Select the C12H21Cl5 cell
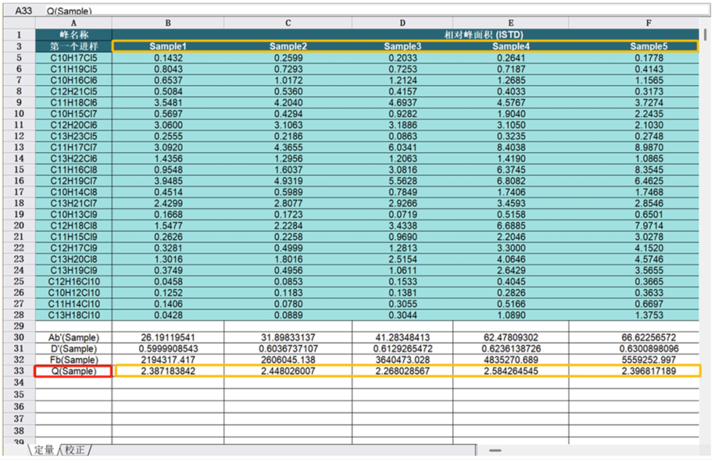Image resolution: width=715 pixels, height=463 pixels. [x=74, y=91]
